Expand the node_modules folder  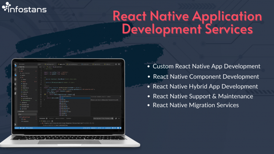25,73
